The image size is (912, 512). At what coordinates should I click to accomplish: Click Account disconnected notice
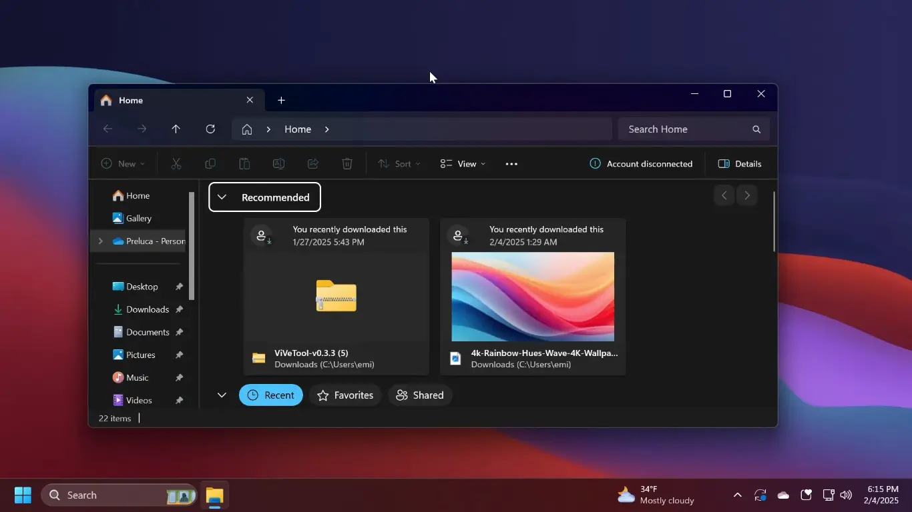[641, 164]
